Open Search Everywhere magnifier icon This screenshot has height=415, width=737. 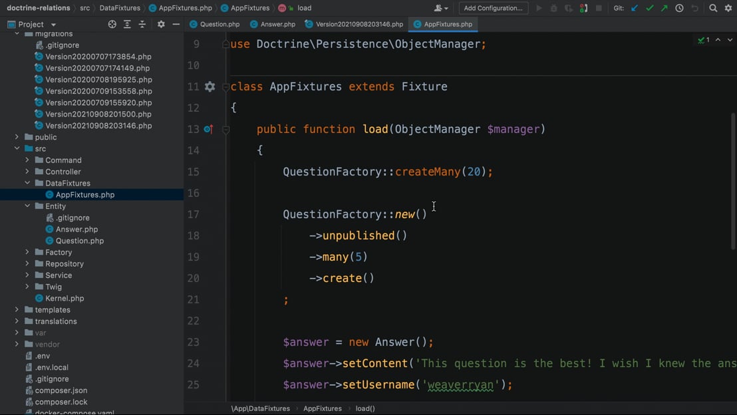point(713,8)
